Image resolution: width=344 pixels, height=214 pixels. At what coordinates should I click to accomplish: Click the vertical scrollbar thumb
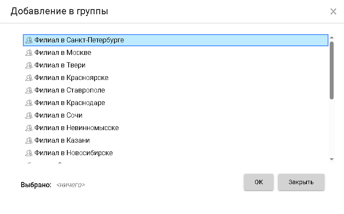pos(332,70)
